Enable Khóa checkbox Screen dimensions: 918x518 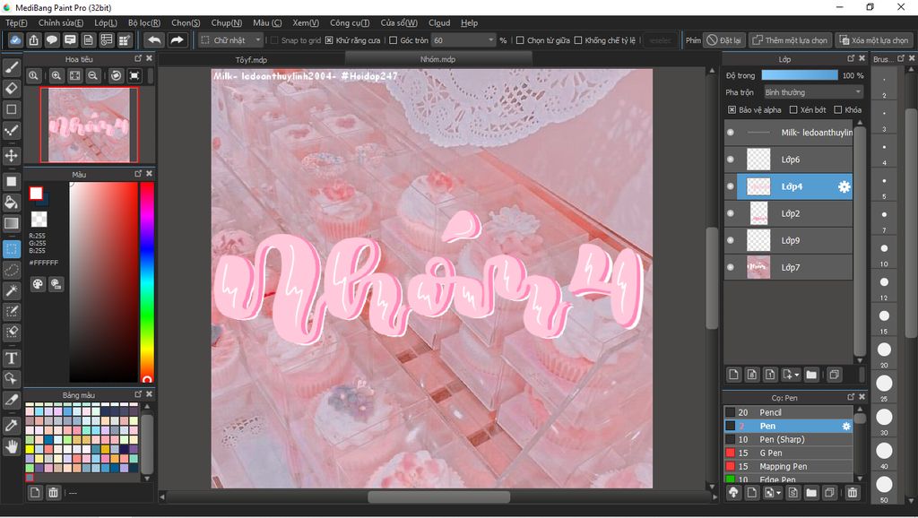838,110
